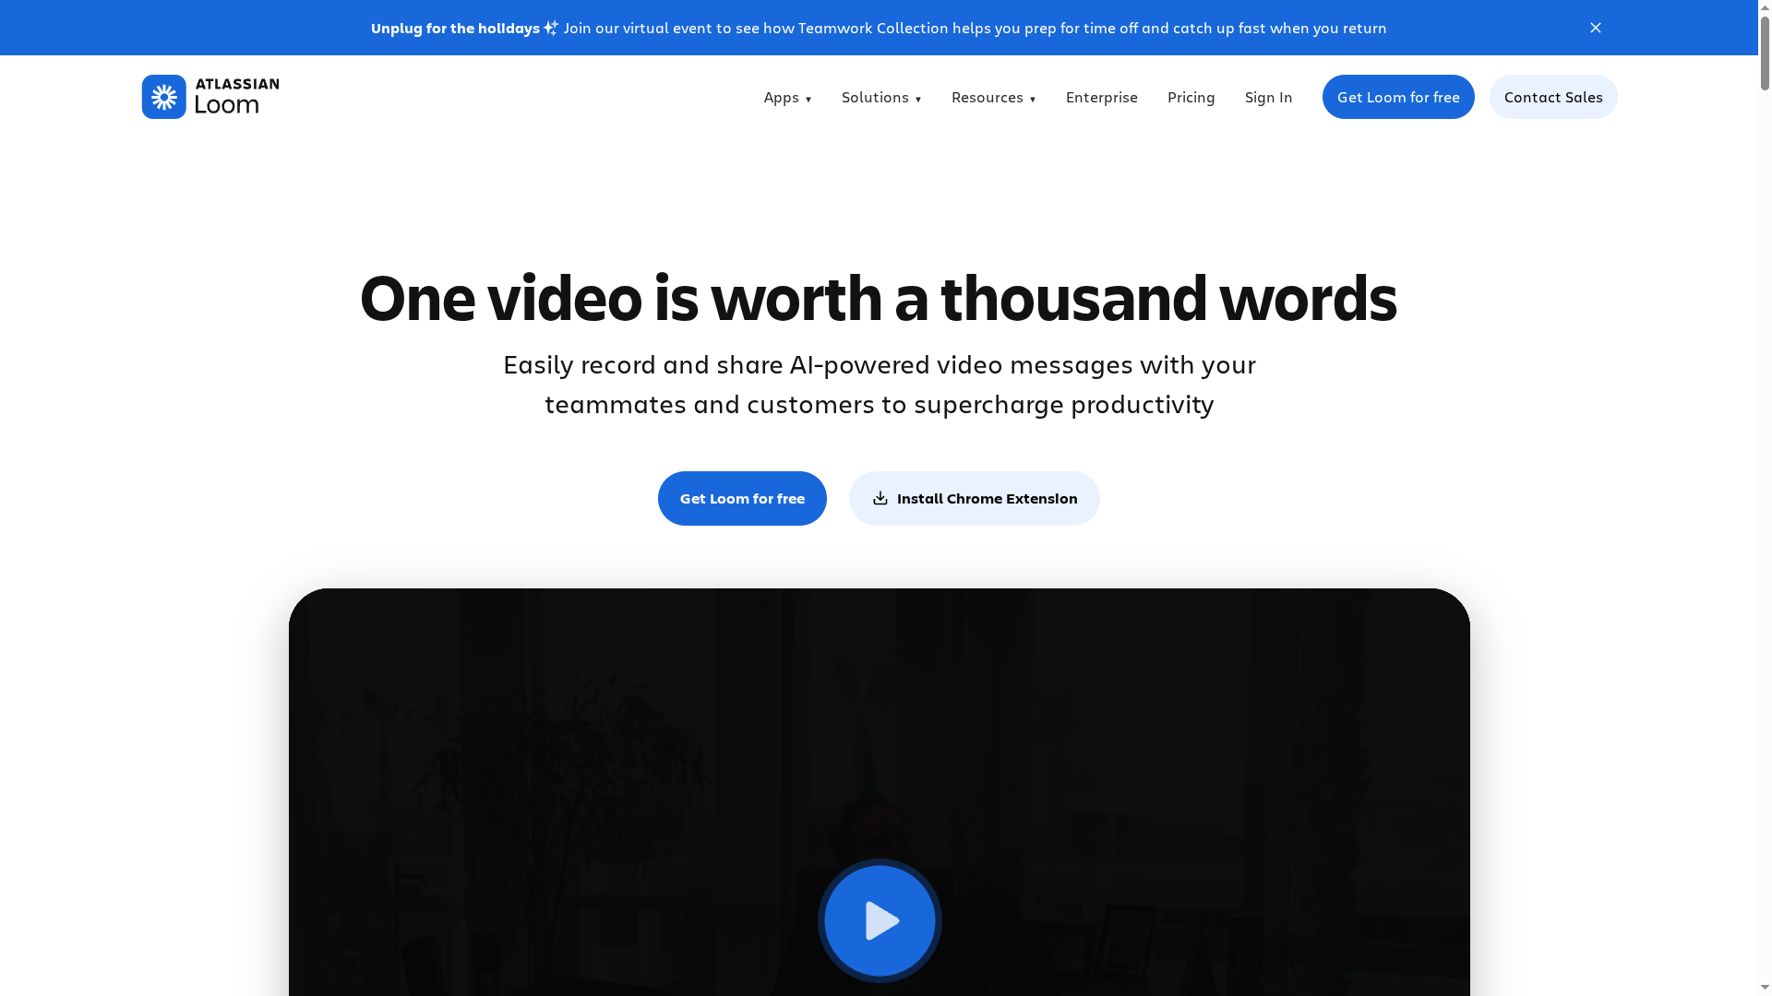Click hero Get Loom for free button
Screen dimensions: 1772x996
pos(742,498)
